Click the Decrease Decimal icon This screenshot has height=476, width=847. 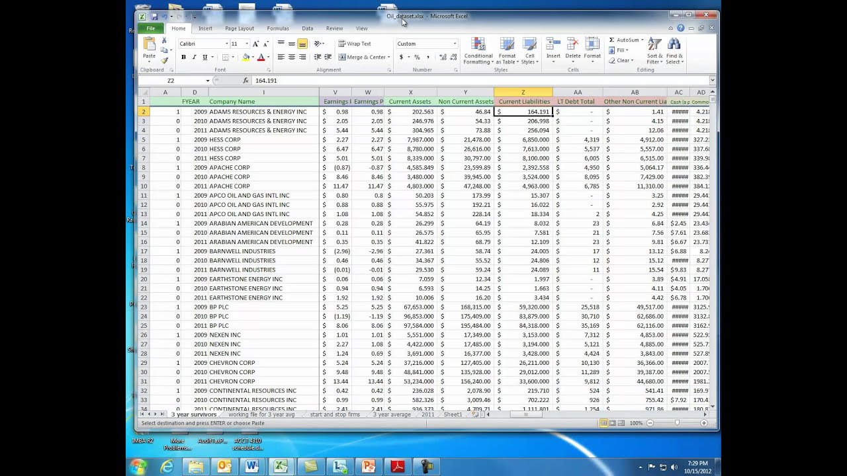coord(452,58)
